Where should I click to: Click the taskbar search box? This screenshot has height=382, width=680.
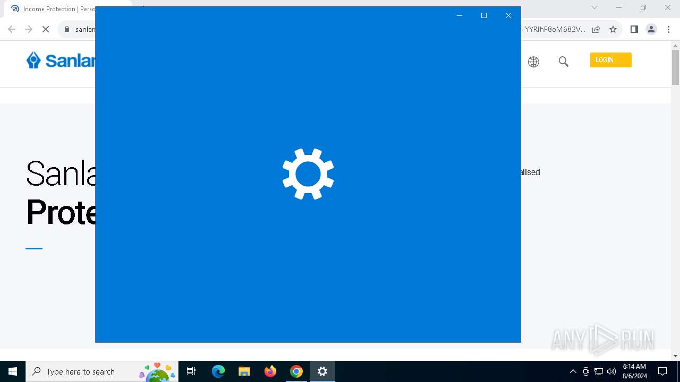(x=102, y=371)
